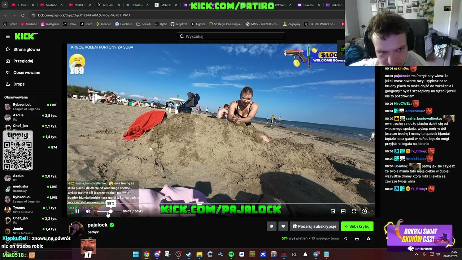Click Podaruj subskrypcje button
The width and height of the screenshot is (462, 260).
point(314,226)
